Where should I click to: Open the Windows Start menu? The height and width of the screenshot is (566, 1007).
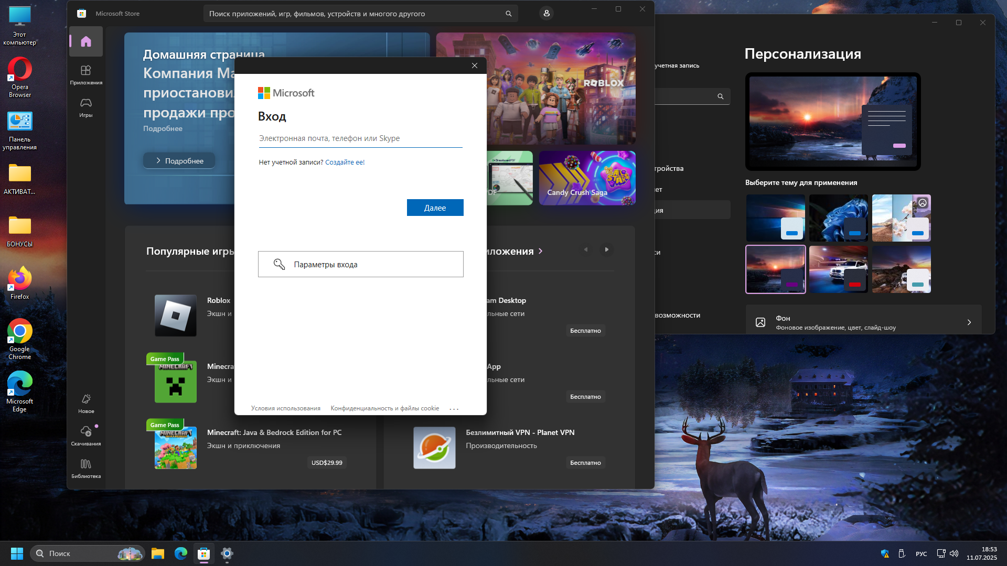point(17,553)
